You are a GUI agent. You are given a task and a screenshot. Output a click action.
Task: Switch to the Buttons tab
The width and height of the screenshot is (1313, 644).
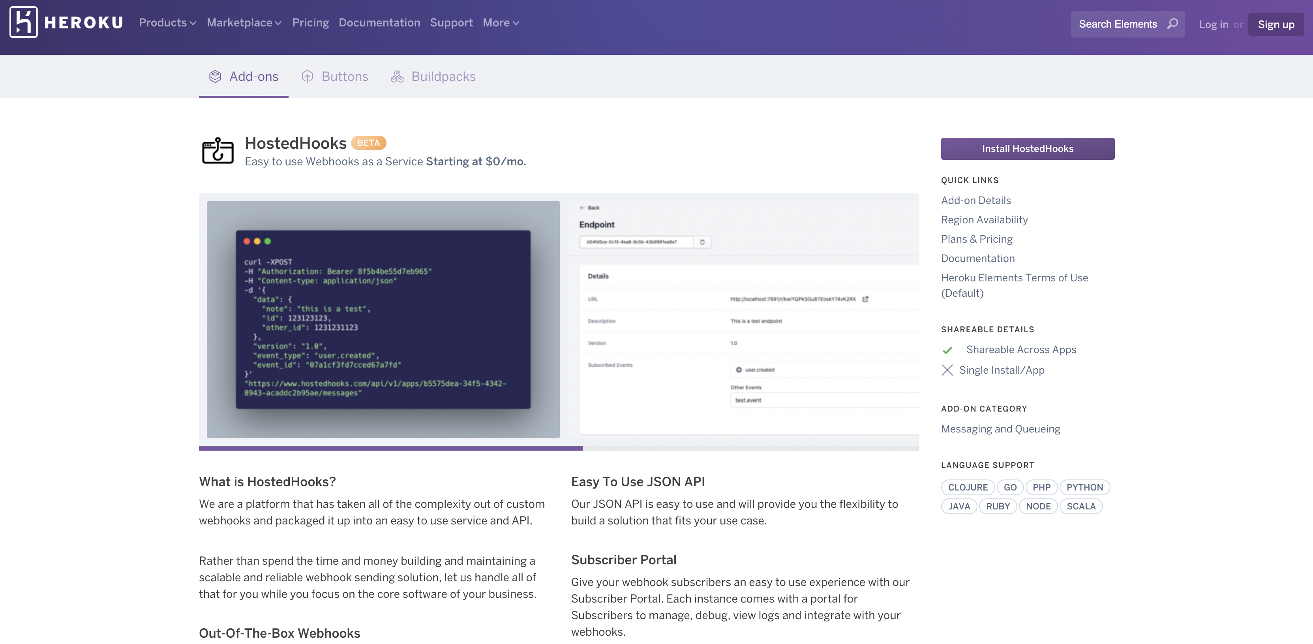click(335, 77)
